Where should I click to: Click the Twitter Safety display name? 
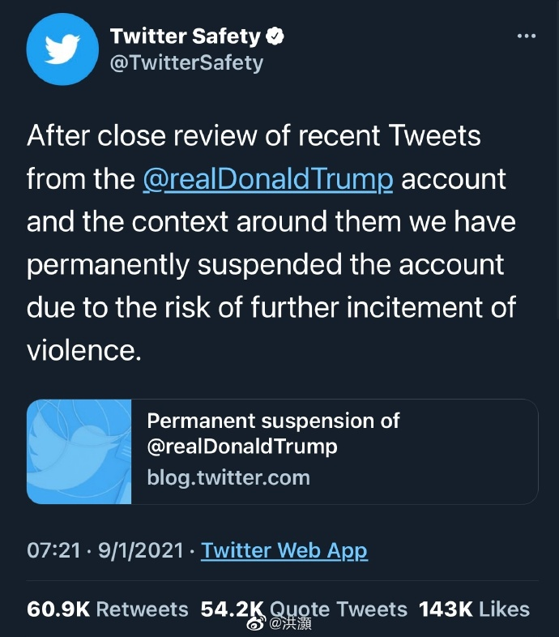tap(185, 36)
